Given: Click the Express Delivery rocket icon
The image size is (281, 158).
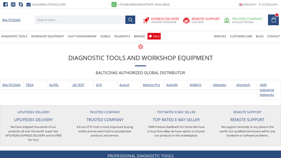Looking at the screenshot, I should click(x=146, y=20).
